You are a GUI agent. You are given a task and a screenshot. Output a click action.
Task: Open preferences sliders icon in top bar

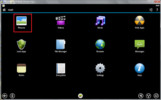click(151, 10)
